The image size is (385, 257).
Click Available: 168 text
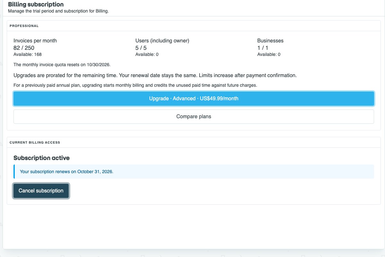tap(28, 54)
